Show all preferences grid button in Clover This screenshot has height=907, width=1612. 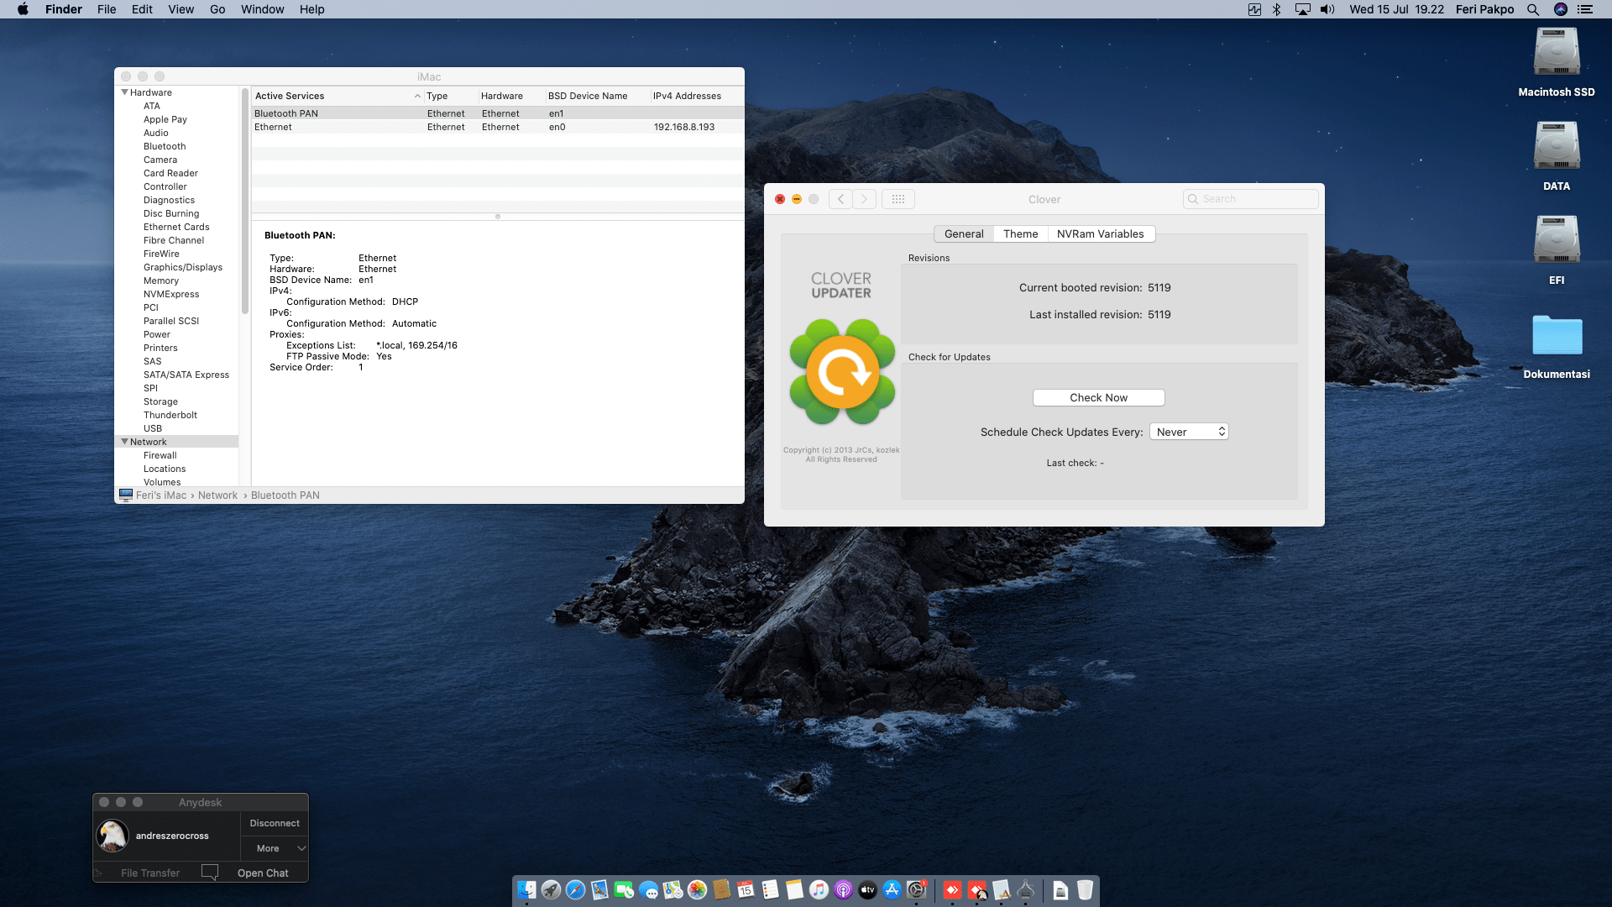pos(898,199)
